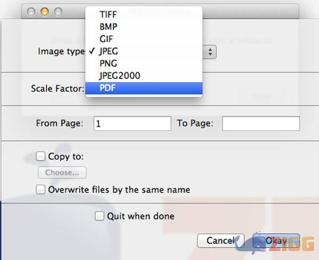Toggle the Quit when done checkbox
Image resolution: width=319 pixels, height=260 pixels.
point(99,216)
